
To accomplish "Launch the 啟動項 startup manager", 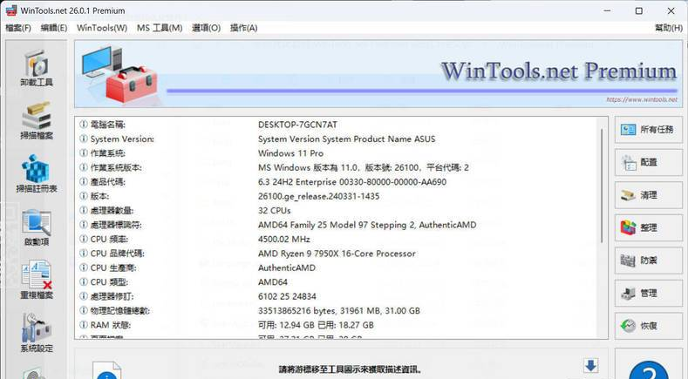I will click(36, 227).
